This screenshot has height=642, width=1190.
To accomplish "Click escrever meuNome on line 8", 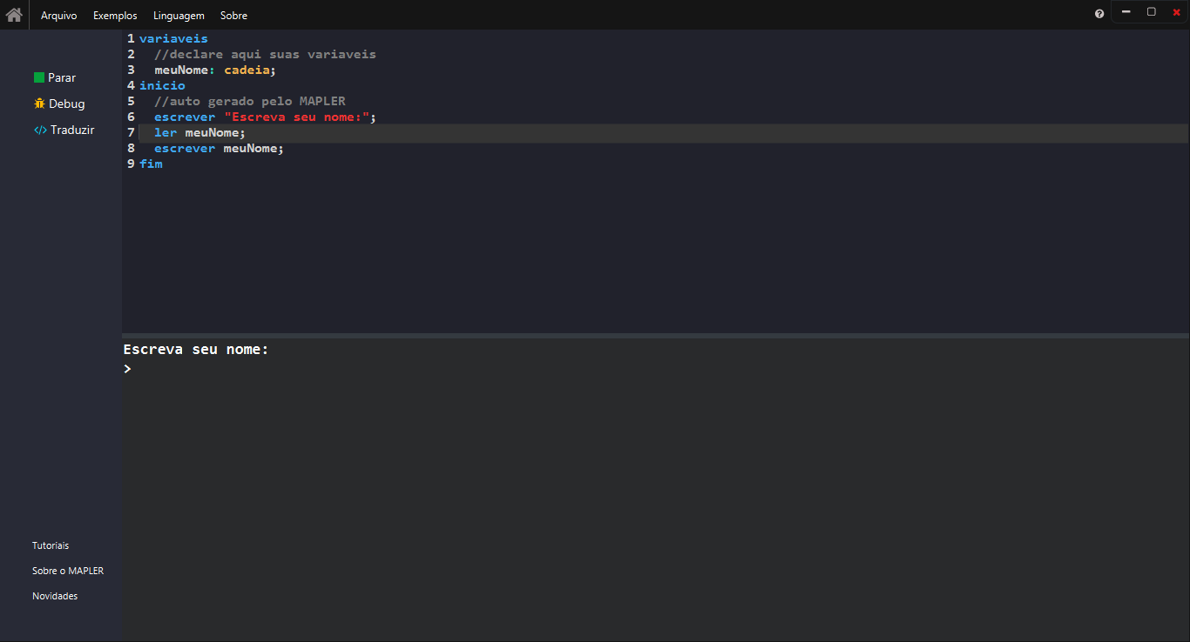I will point(219,148).
